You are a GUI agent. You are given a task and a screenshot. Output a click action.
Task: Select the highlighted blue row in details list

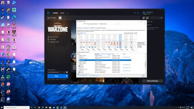[x=105, y=60]
